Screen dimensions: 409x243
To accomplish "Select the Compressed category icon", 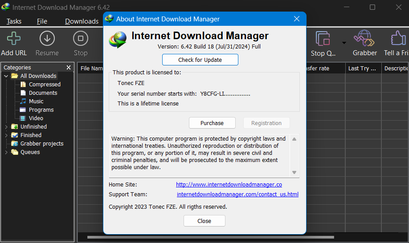I will click(23, 85).
